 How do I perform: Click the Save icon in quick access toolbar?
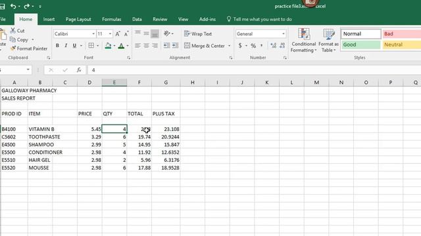(x=2, y=7)
